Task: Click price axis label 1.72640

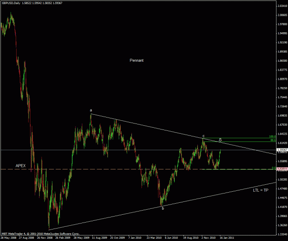Action: coord(282,106)
